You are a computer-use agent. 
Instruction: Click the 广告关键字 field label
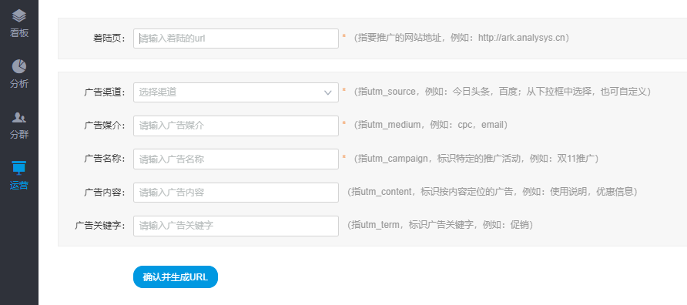pyautogui.click(x=101, y=226)
